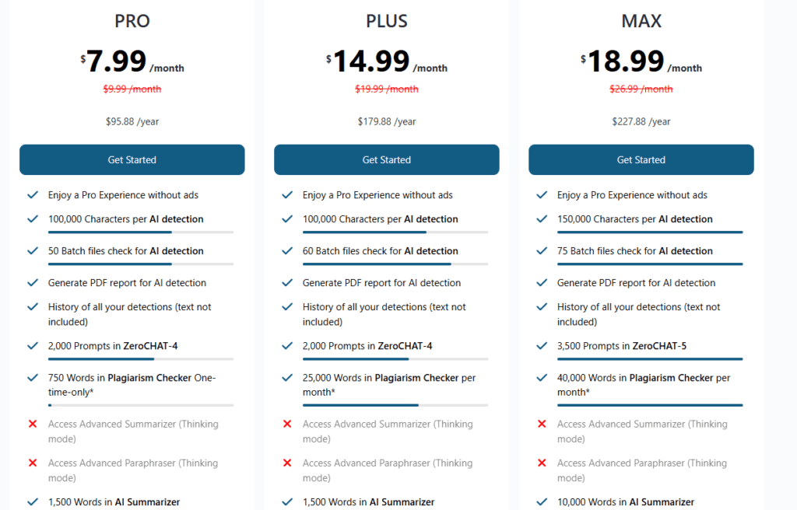This screenshot has height=510, width=797.
Task: Click the red X on Max's Advanced Summarizer row
Action: [x=541, y=424]
